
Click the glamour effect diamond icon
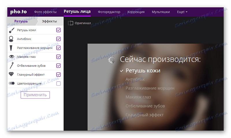(x=11, y=74)
